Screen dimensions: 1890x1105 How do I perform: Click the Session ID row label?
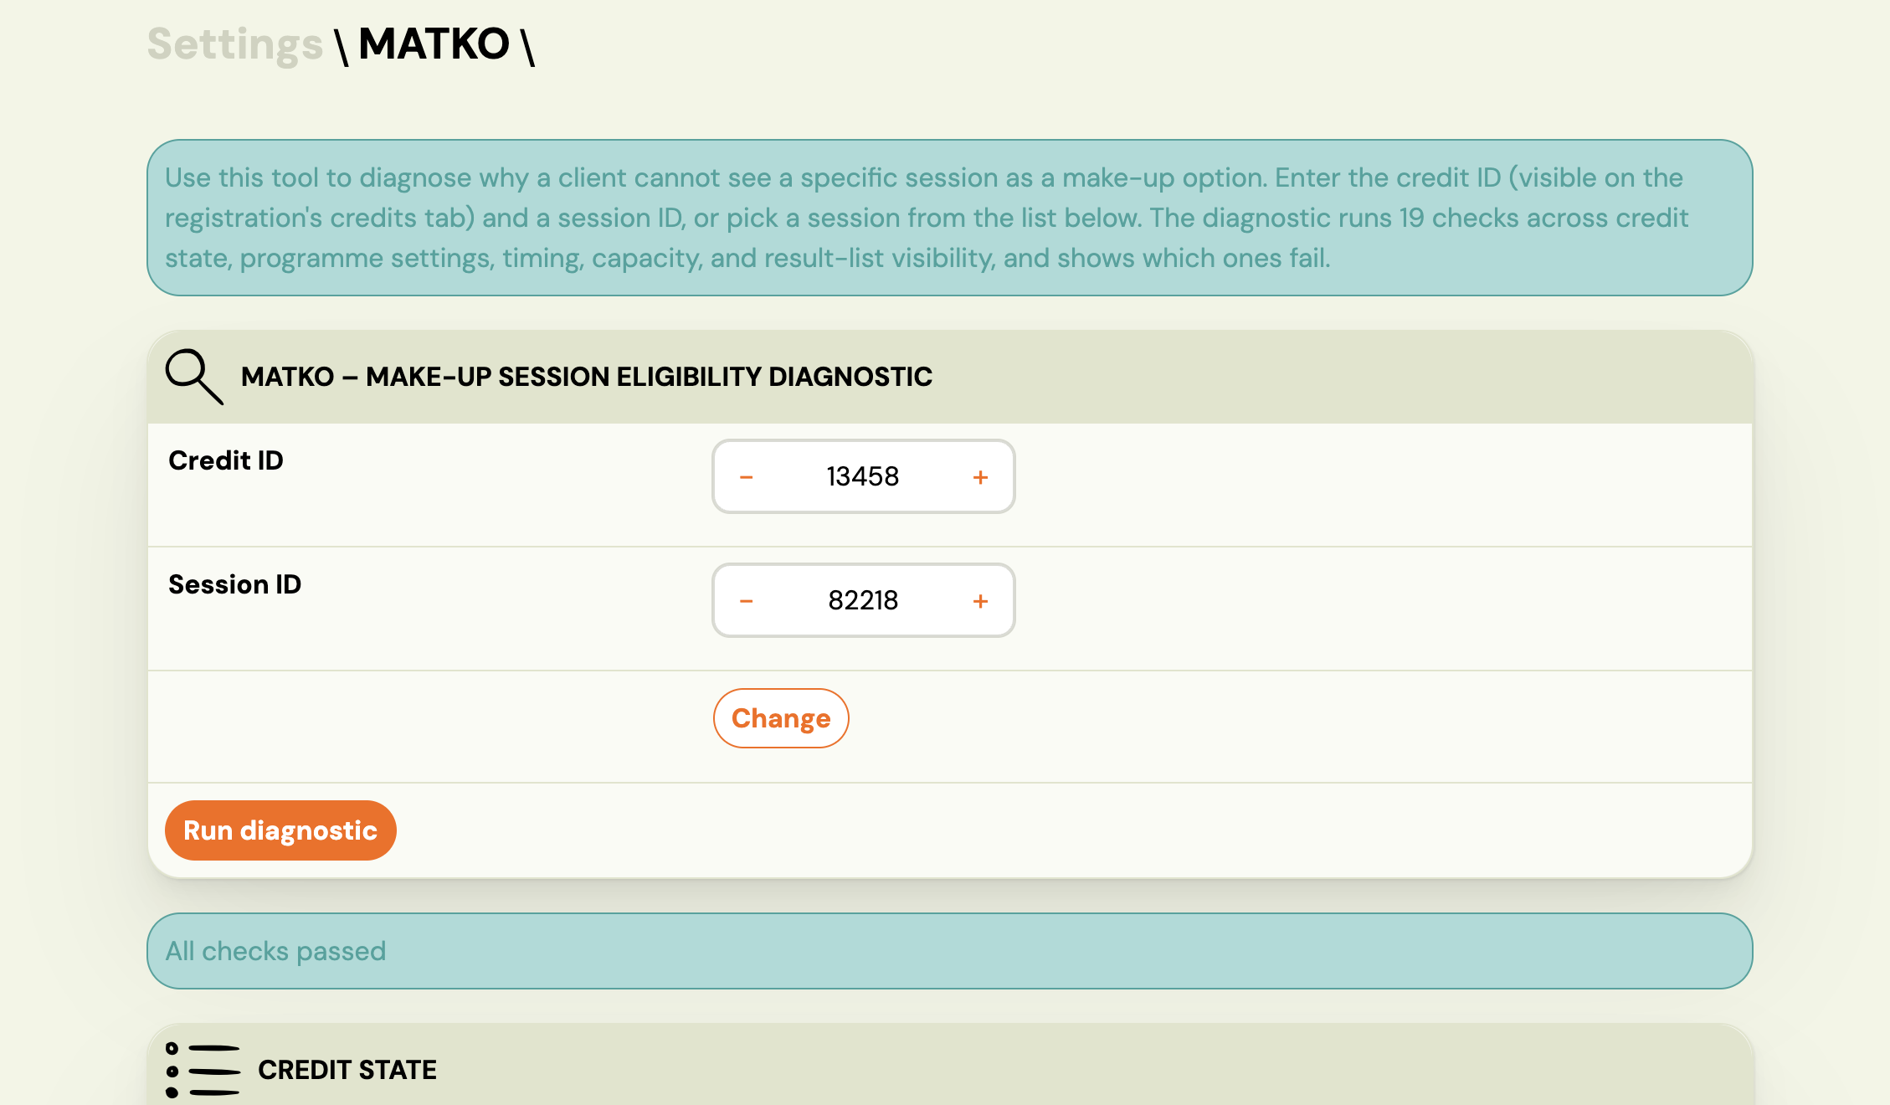[x=235, y=583]
